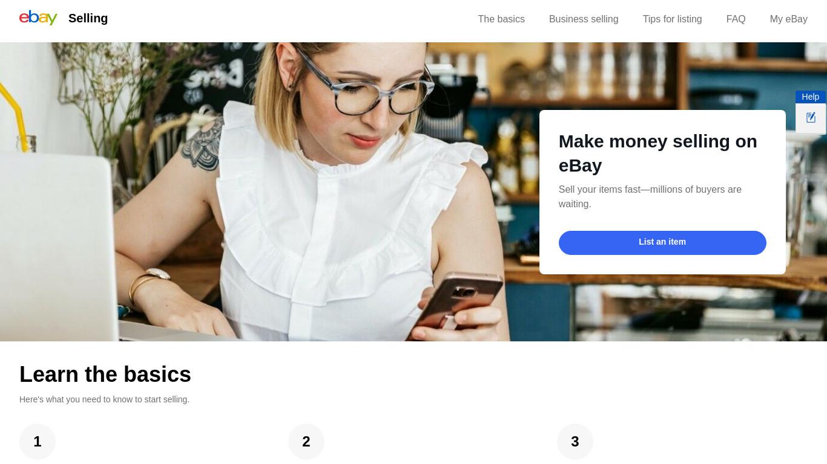The width and height of the screenshot is (827, 464).
Task: Select step number 1 circle
Action: 38,442
